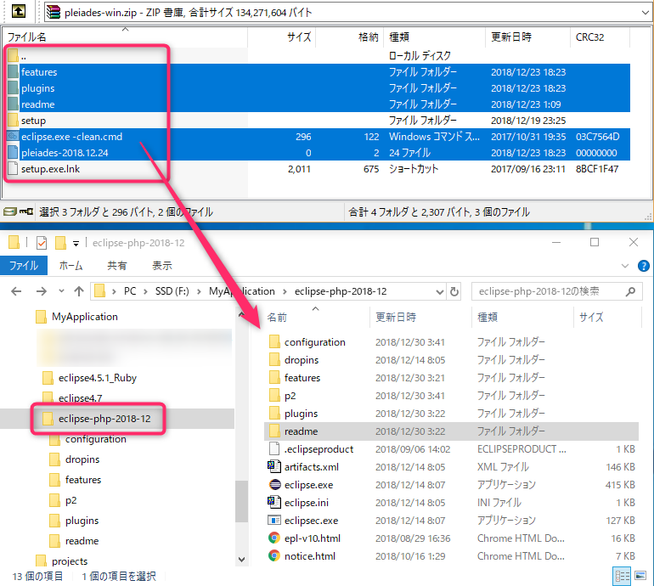Go forward with the forward arrow
This screenshot has height=586, width=654.
(x=42, y=291)
